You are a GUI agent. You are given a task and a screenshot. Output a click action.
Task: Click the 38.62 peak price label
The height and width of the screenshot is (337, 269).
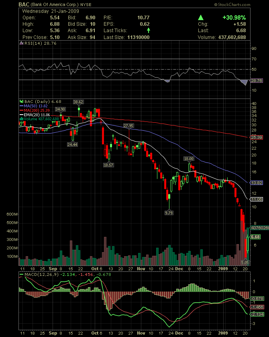point(78,102)
